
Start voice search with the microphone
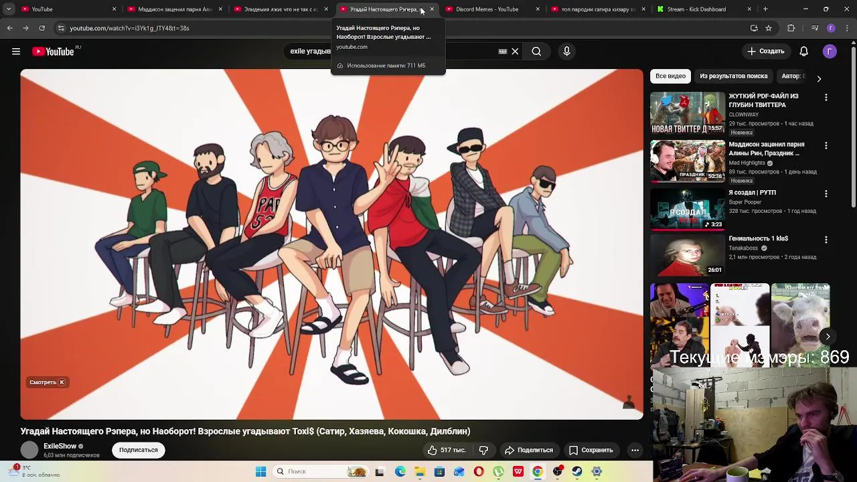[x=567, y=52]
